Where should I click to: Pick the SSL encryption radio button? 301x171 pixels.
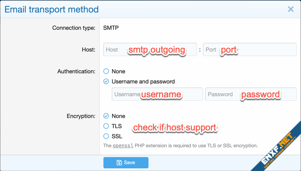tap(106, 136)
